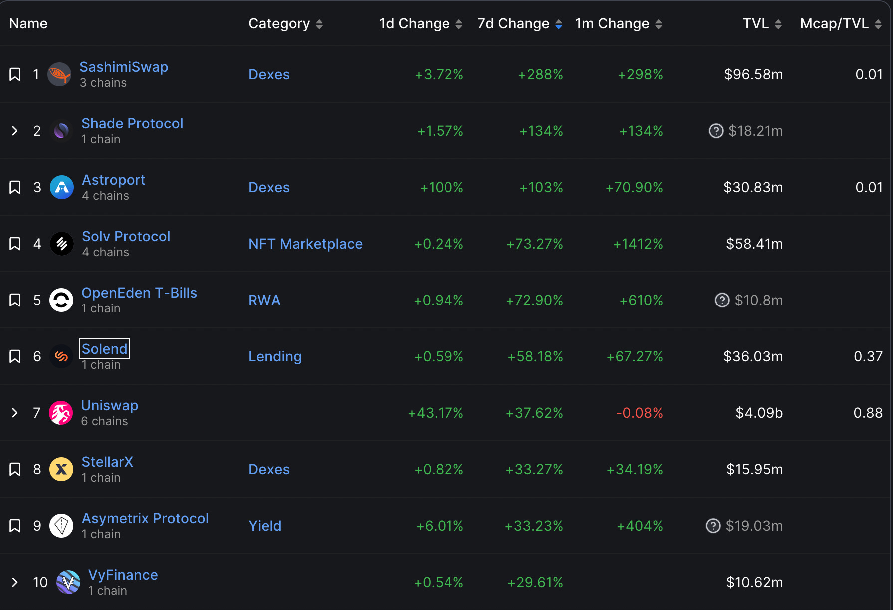Open Dexes category from StellarX row

269,469
